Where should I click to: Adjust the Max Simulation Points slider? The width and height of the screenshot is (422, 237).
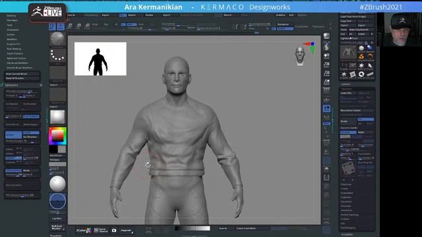pos(22,196)
